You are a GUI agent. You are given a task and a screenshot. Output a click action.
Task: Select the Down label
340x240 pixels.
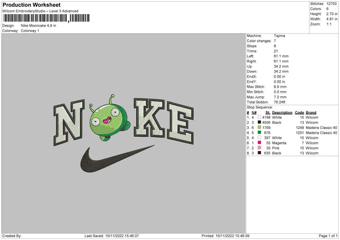pyautogui.click(x=252, y=71)
